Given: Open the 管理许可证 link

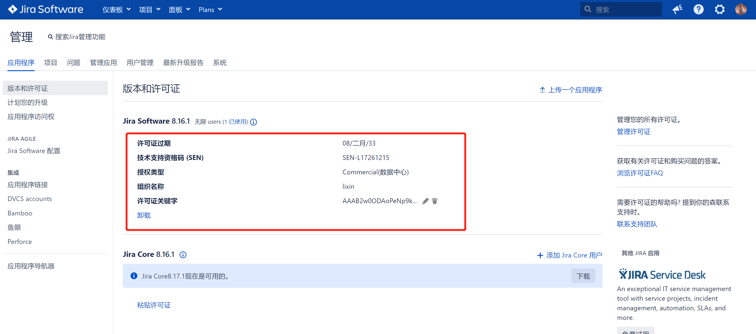Looking at the screenshot, I should tap(634, 132).
